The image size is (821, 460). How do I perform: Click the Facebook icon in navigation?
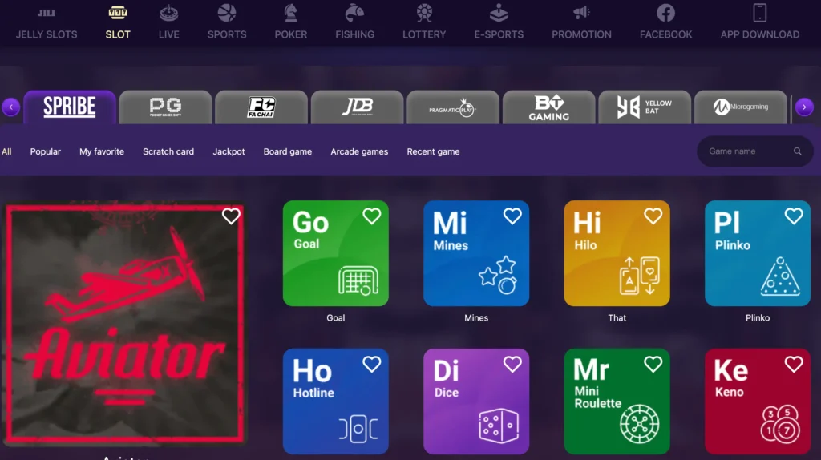point(665,13)
